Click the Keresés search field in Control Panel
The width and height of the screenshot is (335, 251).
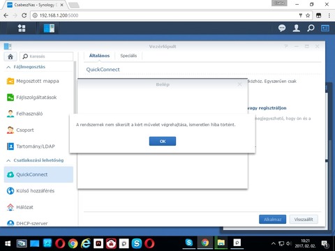(46, 56)
